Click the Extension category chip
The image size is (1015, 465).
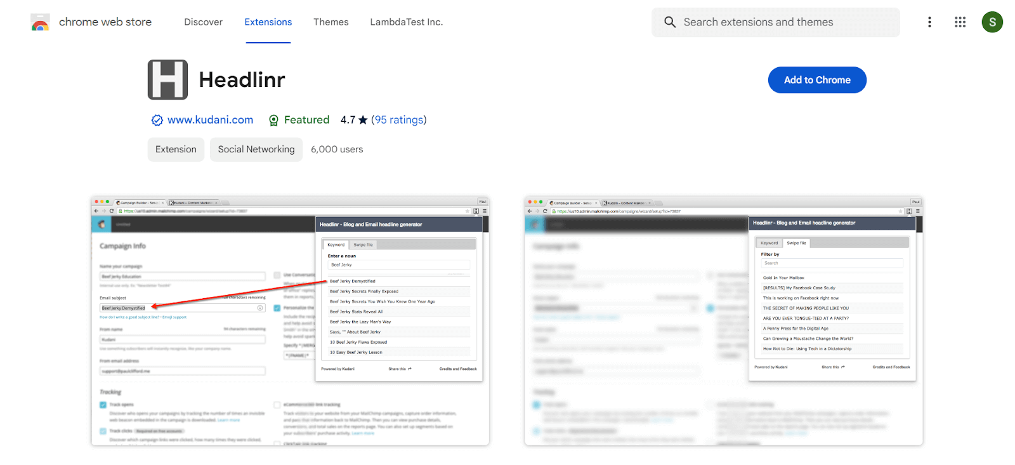coord(176,150)
